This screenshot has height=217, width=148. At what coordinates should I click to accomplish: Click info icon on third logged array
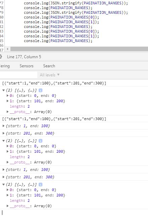[40, 184]
